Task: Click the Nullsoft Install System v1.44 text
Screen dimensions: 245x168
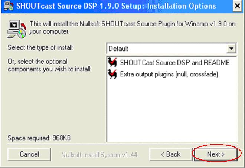Action: pos(99,155)
